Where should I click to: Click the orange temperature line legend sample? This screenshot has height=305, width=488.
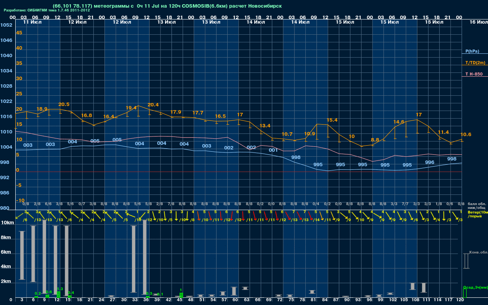point(475,65)
